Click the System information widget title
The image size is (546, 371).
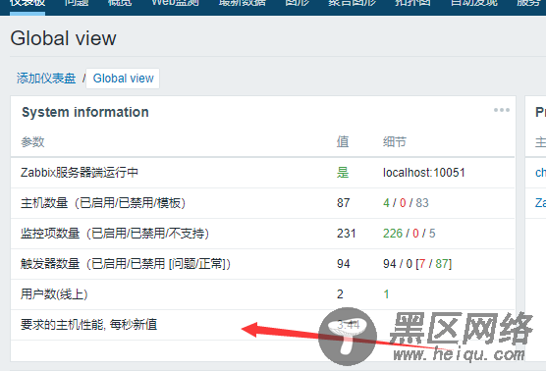click(85, 112)
